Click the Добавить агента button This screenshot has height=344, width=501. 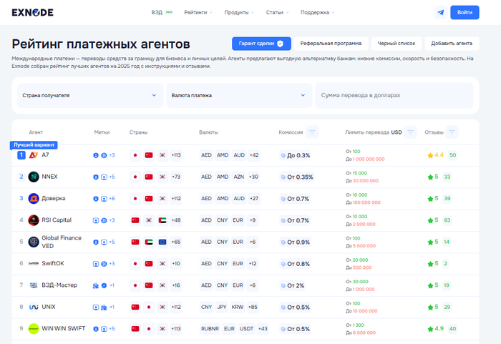coord(452,44)
